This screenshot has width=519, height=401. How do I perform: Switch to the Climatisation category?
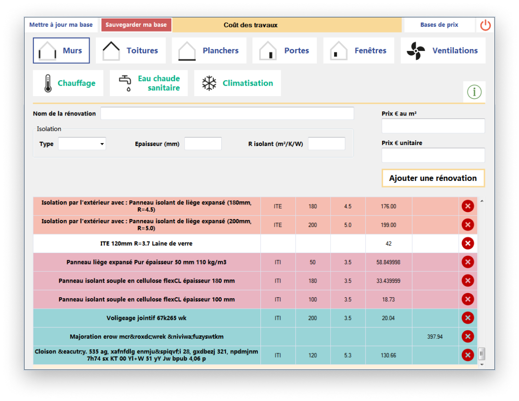[237, 83]
